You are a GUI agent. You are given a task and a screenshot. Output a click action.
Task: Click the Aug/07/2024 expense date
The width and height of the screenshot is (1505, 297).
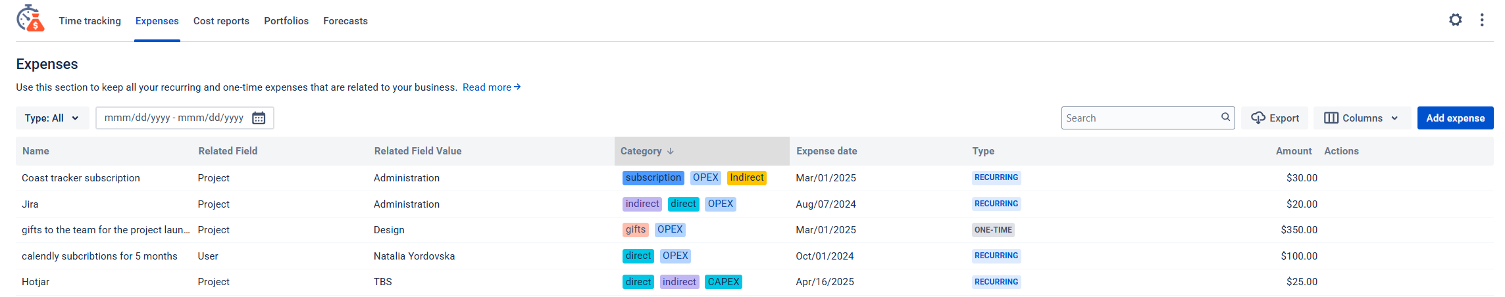[826, 204]
